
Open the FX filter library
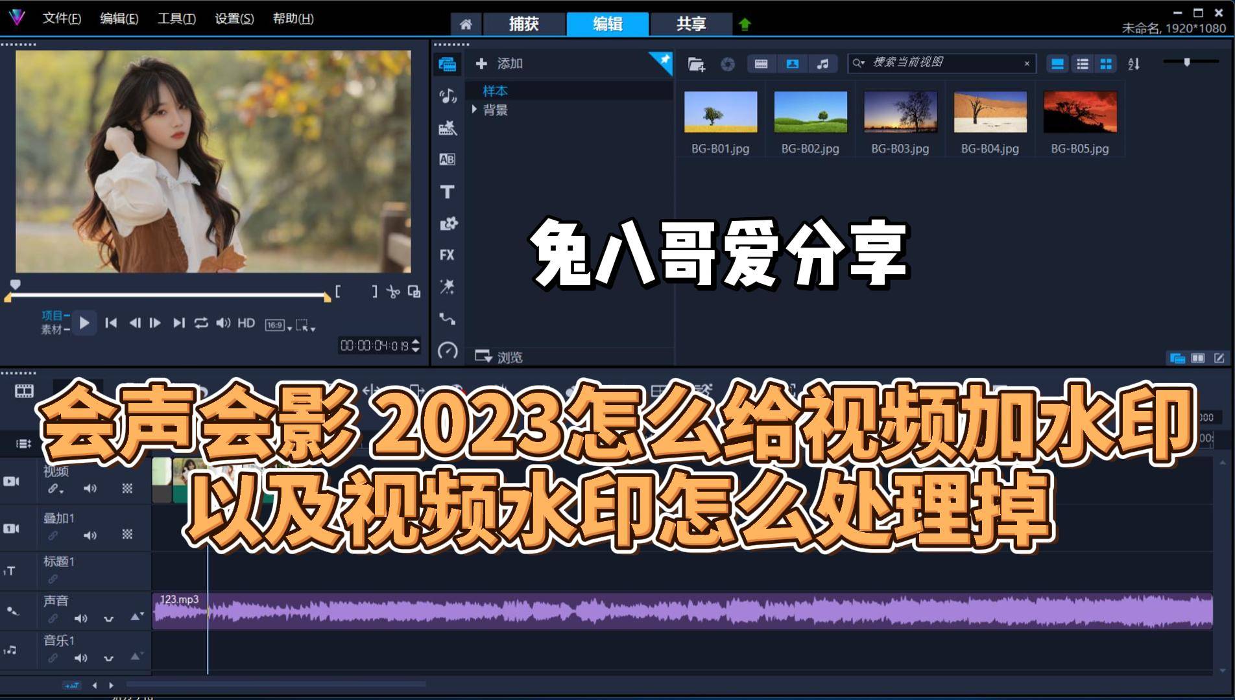click(447, 255)
